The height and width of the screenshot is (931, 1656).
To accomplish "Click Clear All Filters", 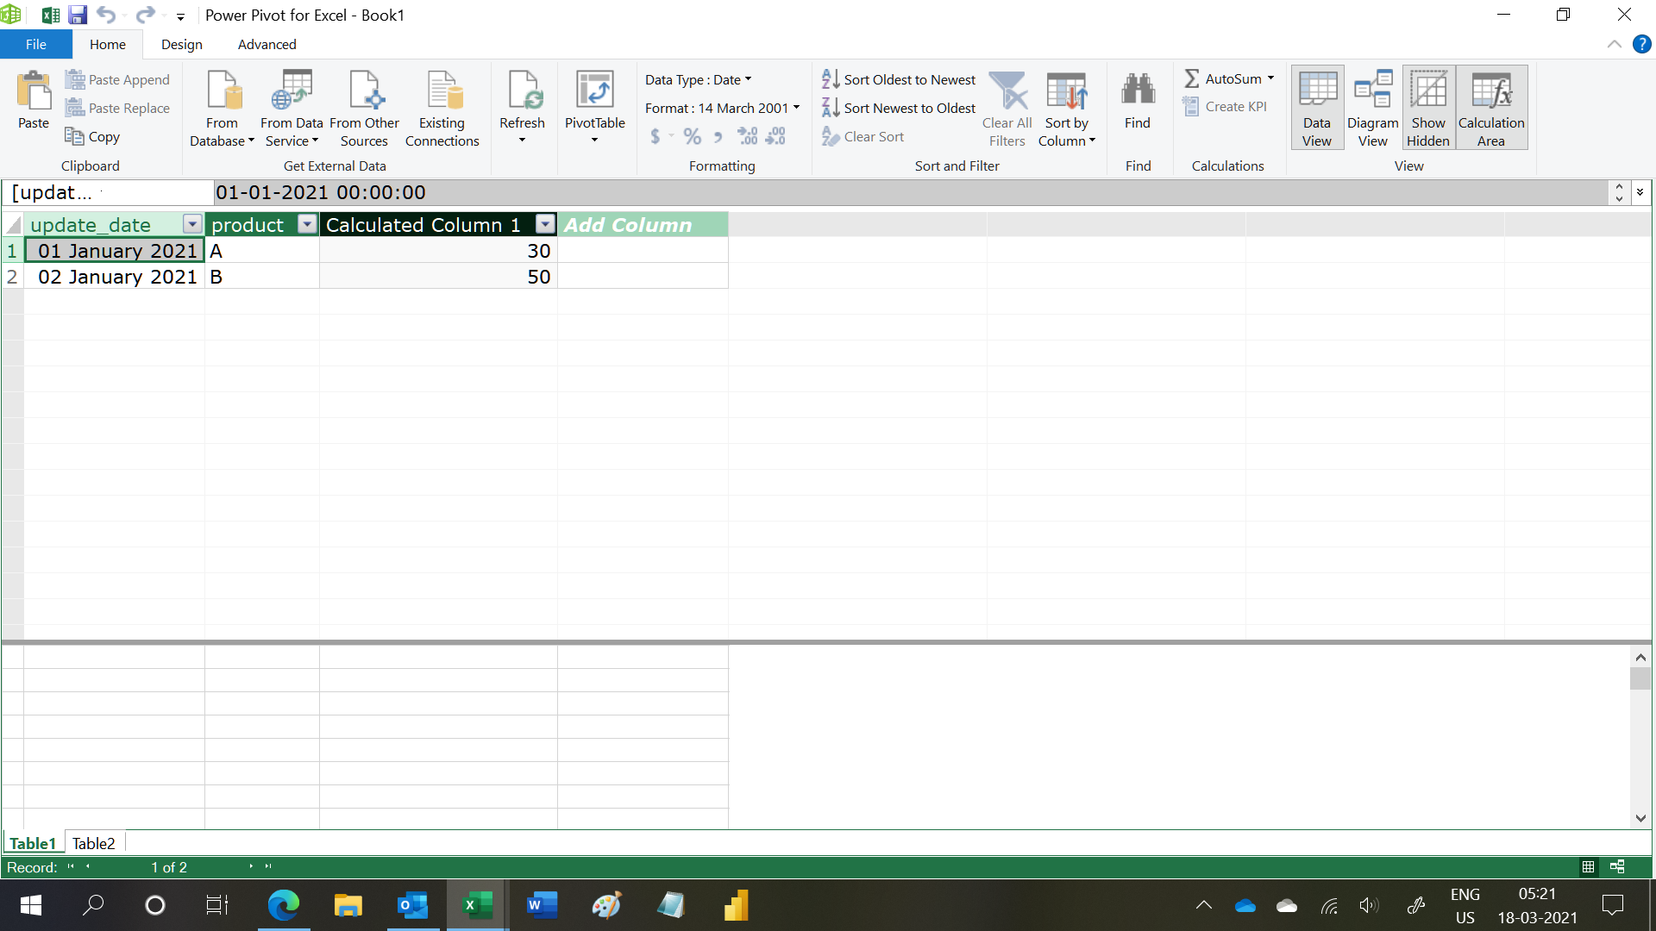I will pyautogui.click(x=1007, y=109).
